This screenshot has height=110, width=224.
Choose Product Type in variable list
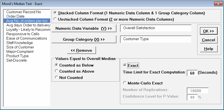[17, 56]
